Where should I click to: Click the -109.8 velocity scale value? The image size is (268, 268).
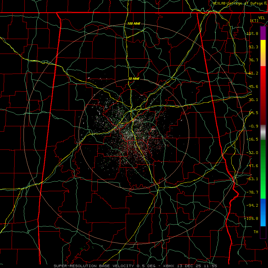(x=251, y=219)
